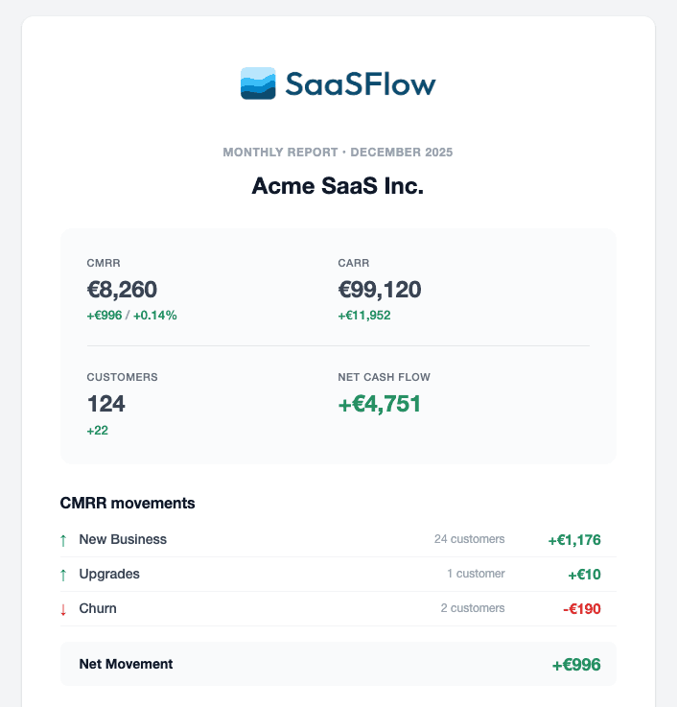Click the Net Cash Flow amount +€4,751

pyautogui.click(x=380, y=404)
